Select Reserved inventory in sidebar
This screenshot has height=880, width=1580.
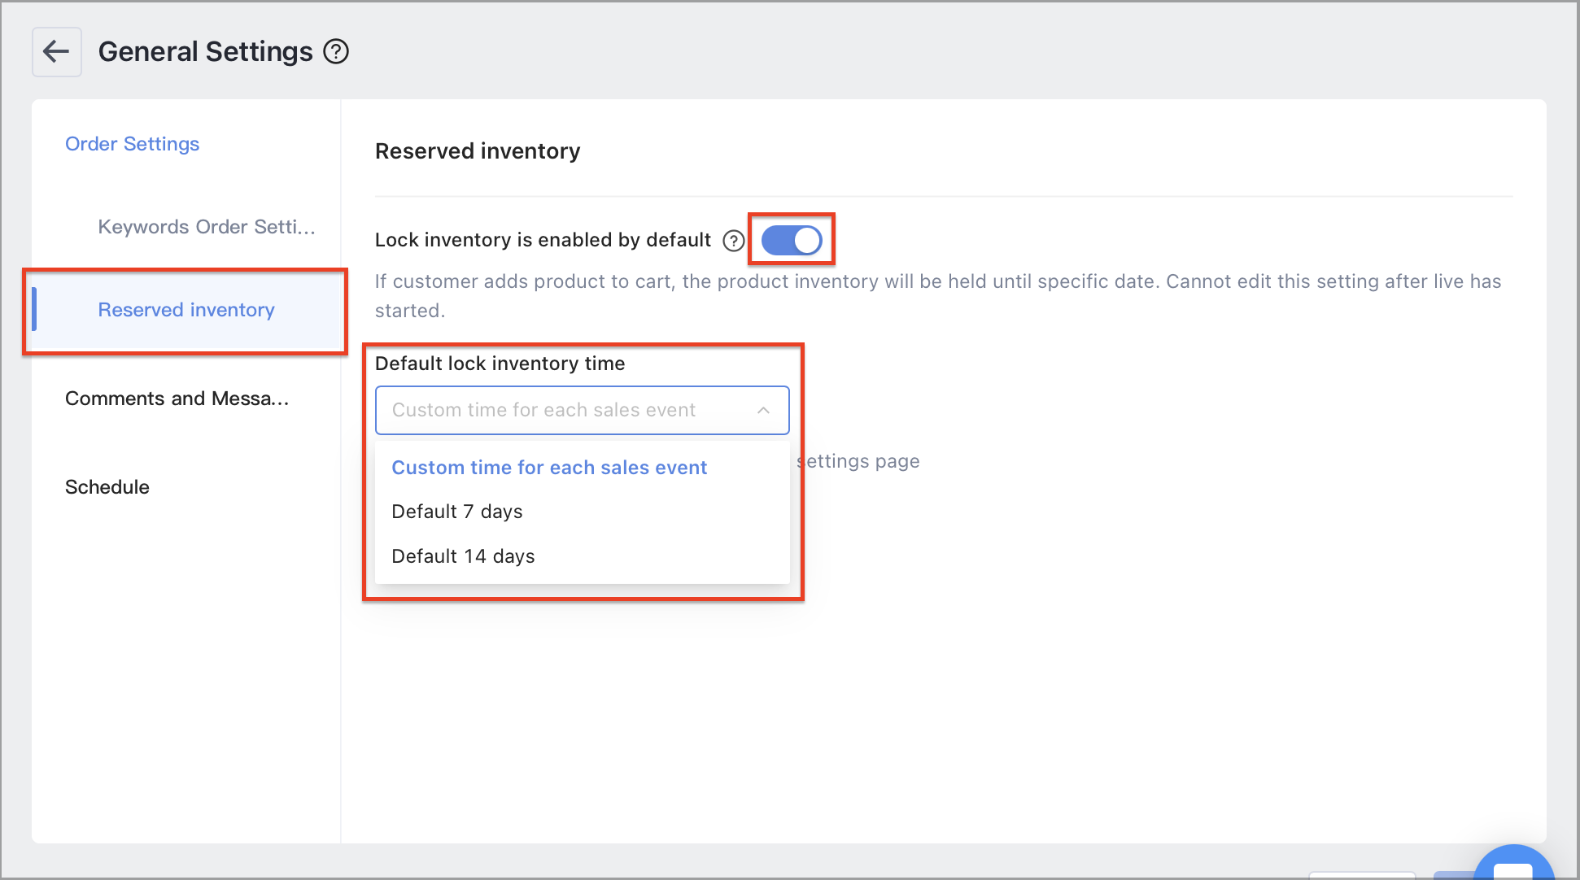point(186,310)
